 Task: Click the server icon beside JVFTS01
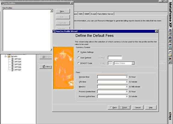pos(12,59)
